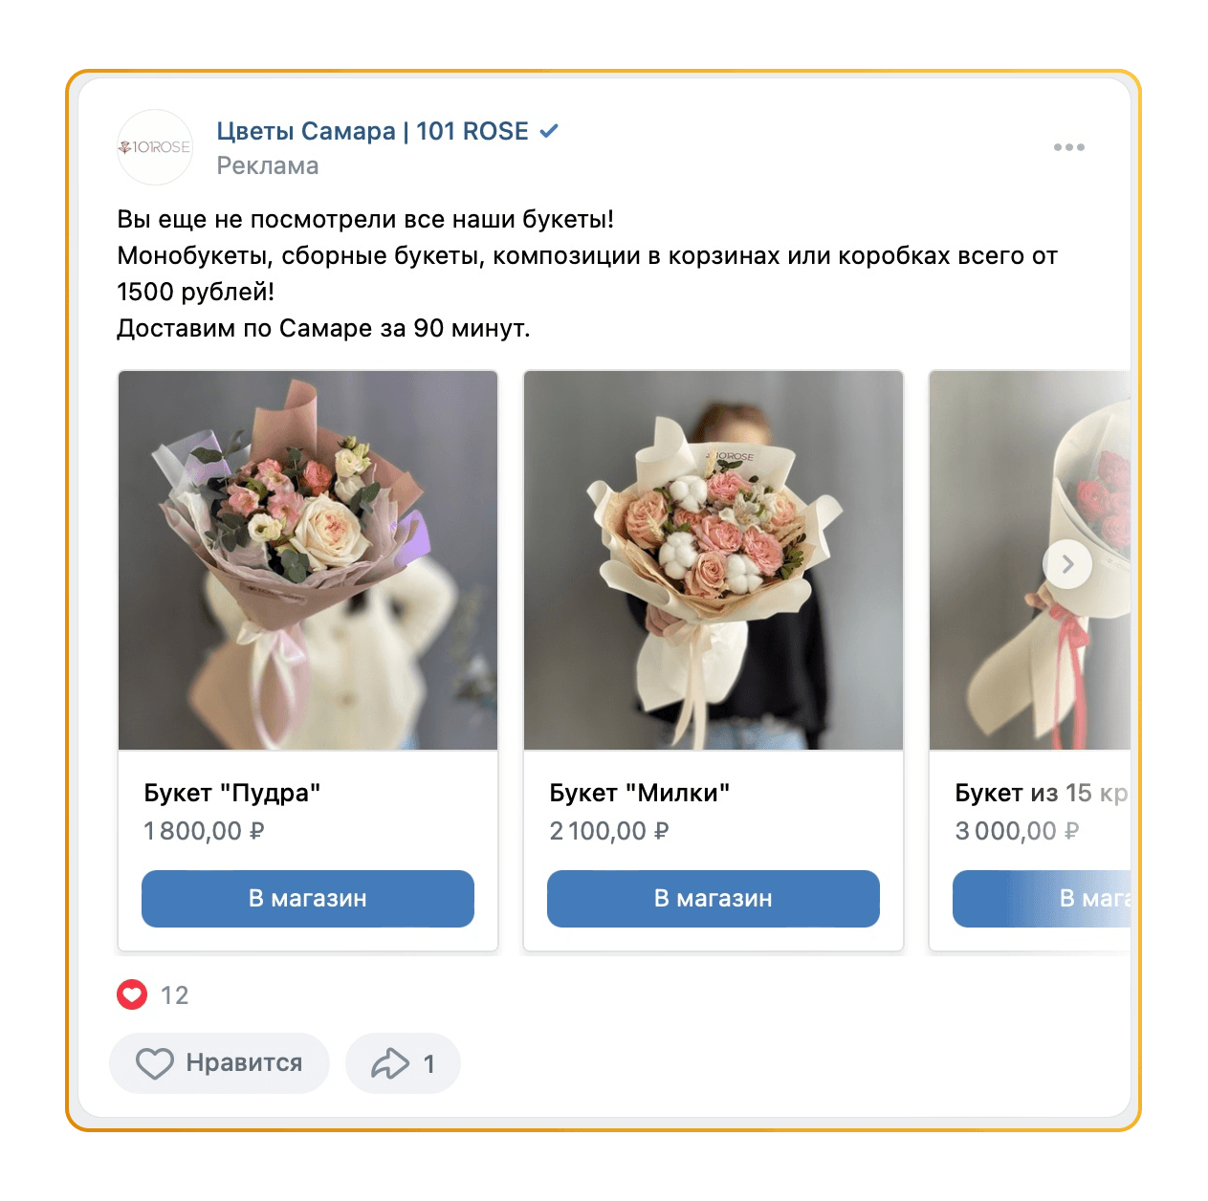Screen dimensions: 1208x1201
Task: Click the Букет "Милки" title
Action: click(x=640, y=793)
